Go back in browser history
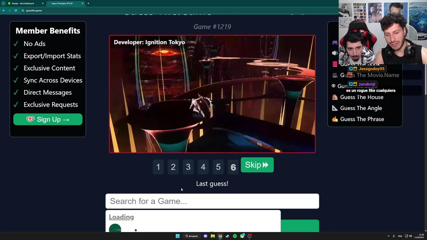This screenshot has width=427, height=240. tap(3, 10)
